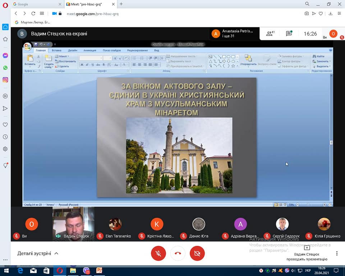Click the Opera settings gear icon

click(5, 149)
